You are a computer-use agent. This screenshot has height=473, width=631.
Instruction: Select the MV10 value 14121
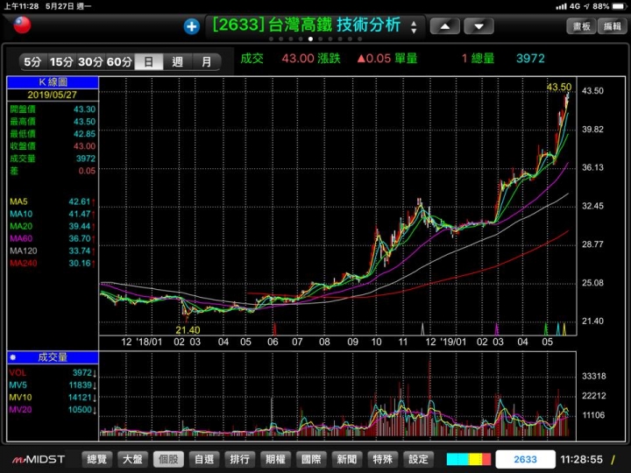81,398
